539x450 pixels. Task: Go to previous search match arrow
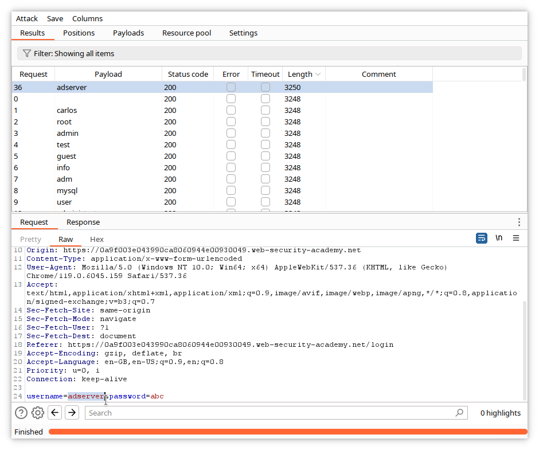coord(54,413)
